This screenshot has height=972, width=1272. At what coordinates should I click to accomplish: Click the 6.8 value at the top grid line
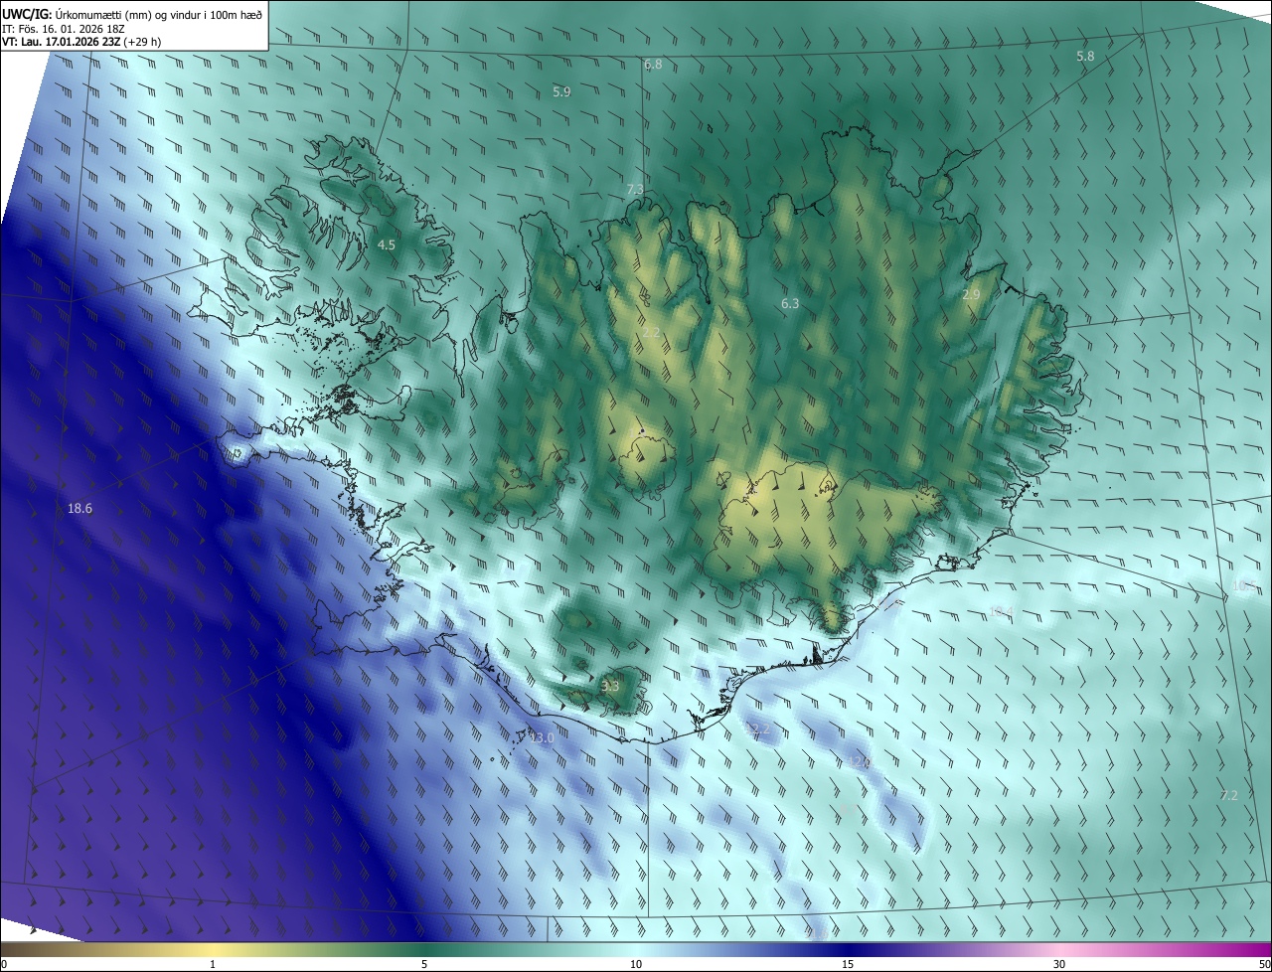[x=653, y=64]
